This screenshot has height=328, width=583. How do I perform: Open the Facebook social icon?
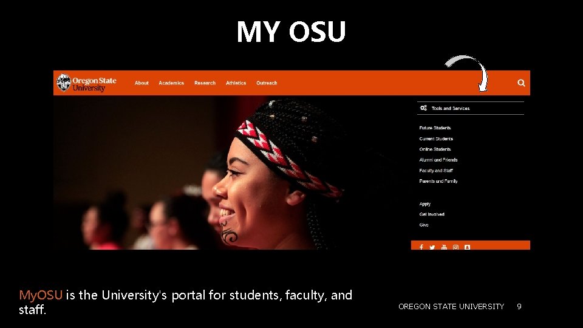(421, 247)
